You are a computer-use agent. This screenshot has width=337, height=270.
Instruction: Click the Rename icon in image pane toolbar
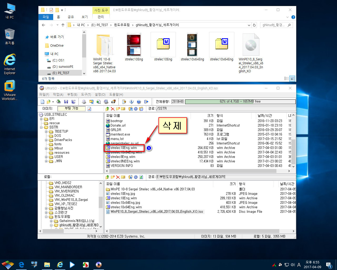tap(123, 109)
